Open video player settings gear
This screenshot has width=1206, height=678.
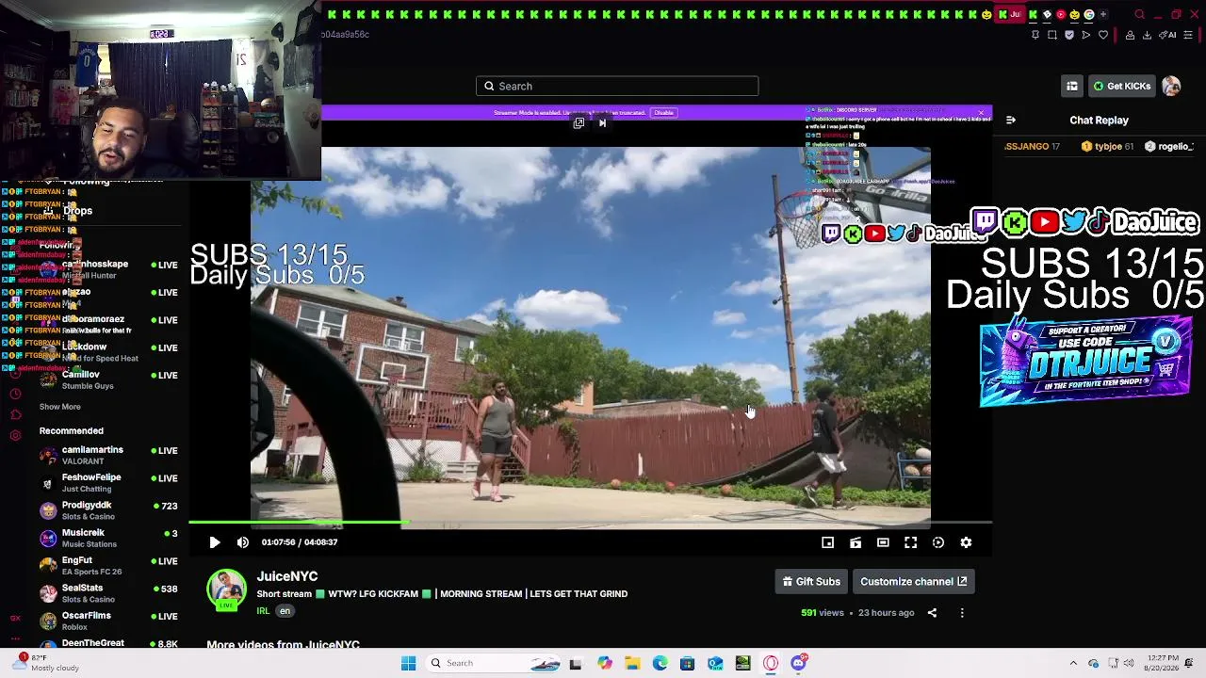(x=966, y=542)
